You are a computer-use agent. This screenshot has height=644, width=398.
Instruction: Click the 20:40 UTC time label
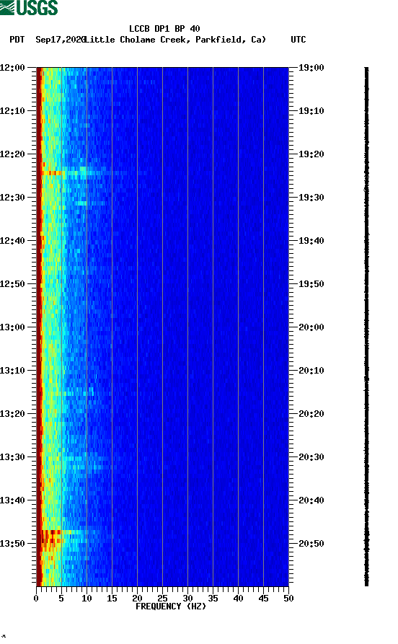pyautogui.click(x=311, y=500)
